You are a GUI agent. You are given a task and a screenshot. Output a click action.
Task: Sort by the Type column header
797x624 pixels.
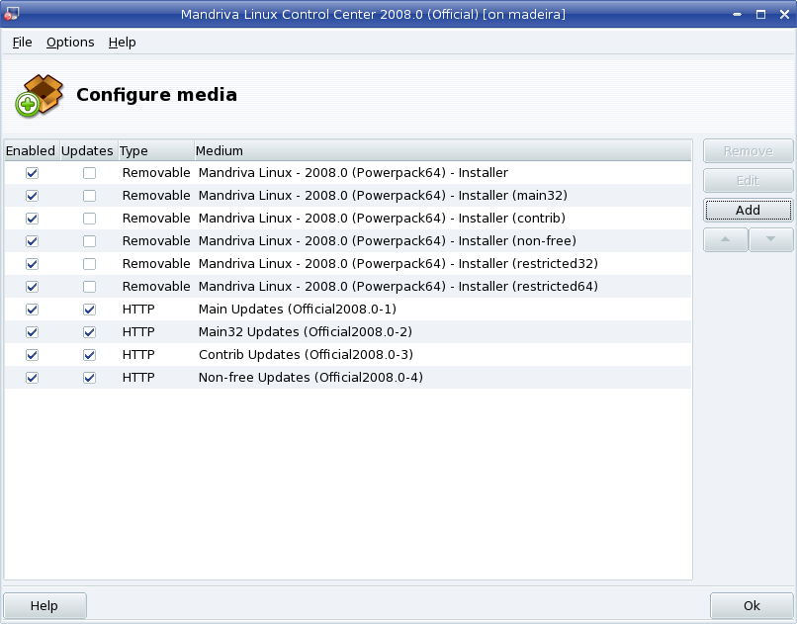[x=156, y=151]
